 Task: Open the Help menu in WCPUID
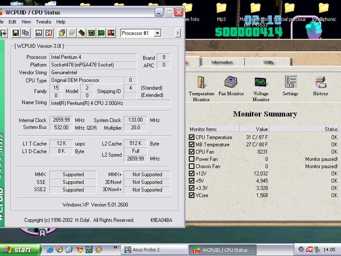(61, 22)
